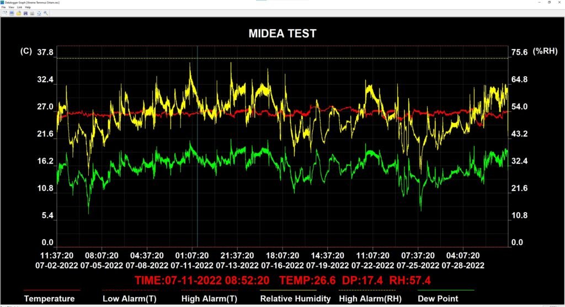Click the RH:57.4 readout
This screenshot has width=565, height=307.
410,280
